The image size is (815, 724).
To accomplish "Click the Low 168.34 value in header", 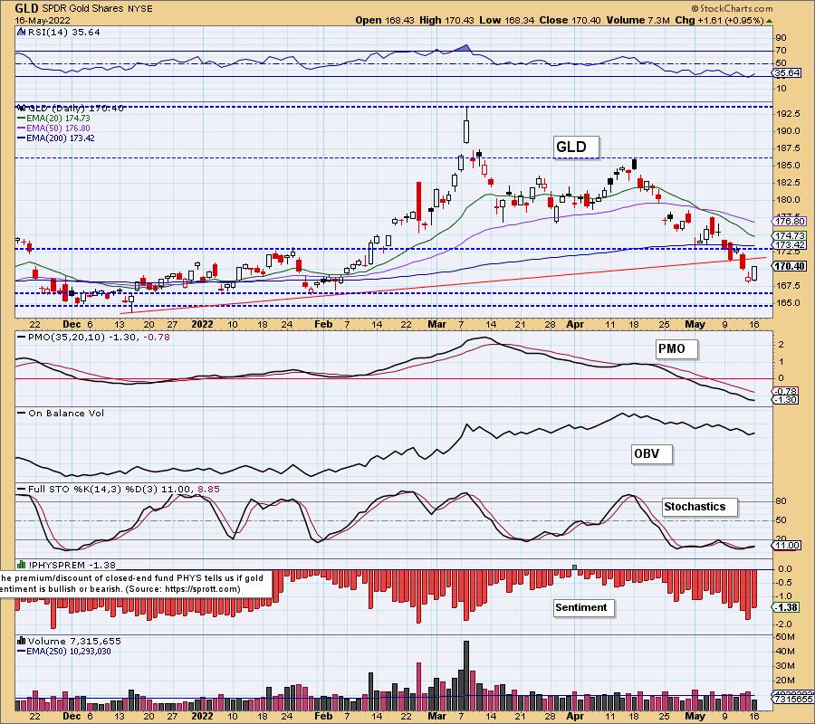I will pyautogui.click(x=506, y=20).
